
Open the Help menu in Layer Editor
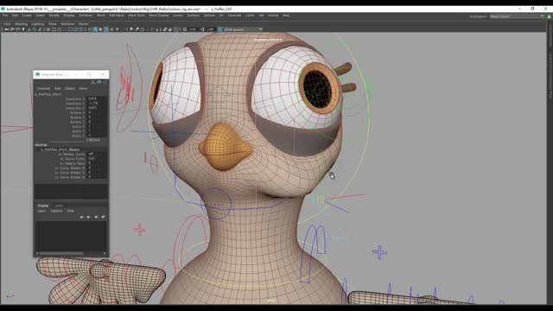(71, 211)
